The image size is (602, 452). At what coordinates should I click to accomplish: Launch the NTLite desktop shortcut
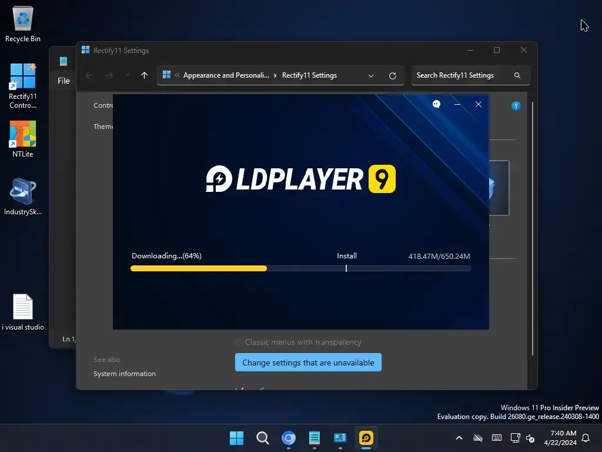pyautogui.click(x=23, y=139)
